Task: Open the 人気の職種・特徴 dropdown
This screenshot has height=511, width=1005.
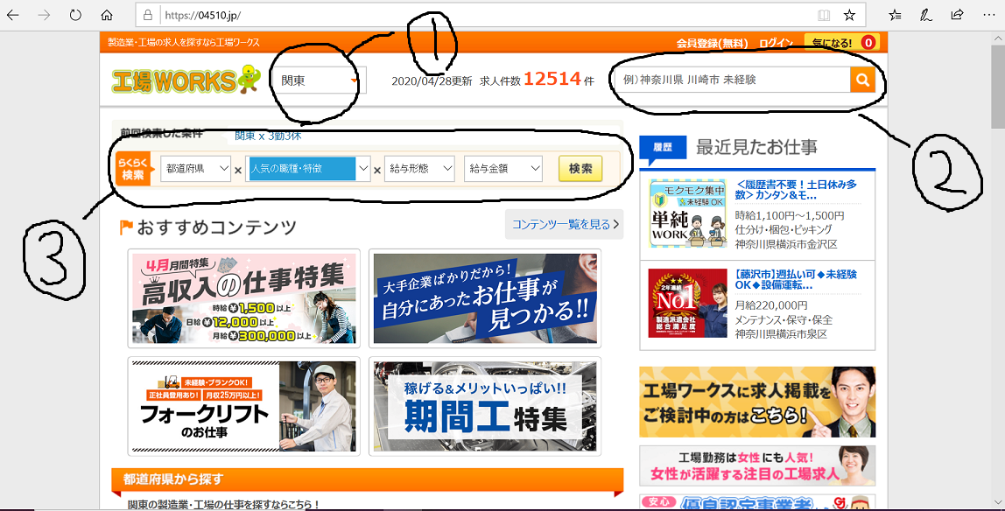Action: (x=309, y=169)
